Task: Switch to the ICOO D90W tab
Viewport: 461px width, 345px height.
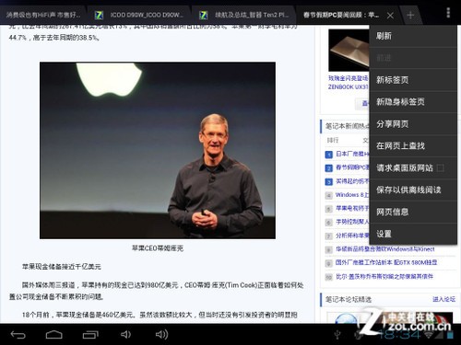Action: coord(140,15)
